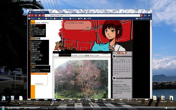Open the 掲示板 sidebar link
176x110 pixels.
click(33, 63)
